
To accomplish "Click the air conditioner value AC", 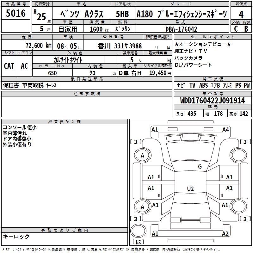I will click(24, 66).
